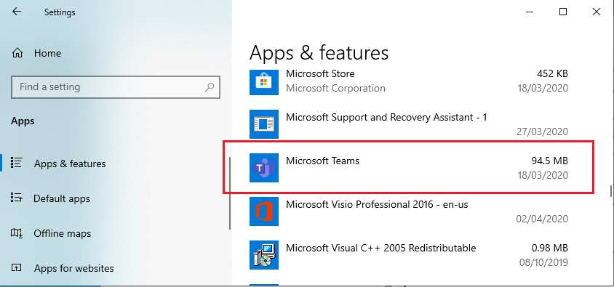
Task: Click the 08/10/2019 install date
Action: [543, 262]
